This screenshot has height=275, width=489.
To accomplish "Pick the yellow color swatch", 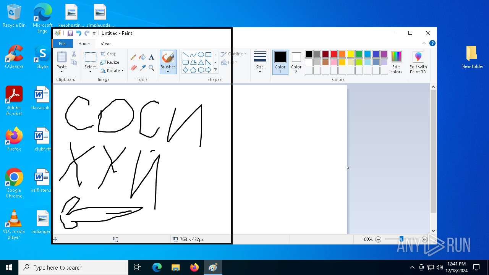I will point(351,54).
